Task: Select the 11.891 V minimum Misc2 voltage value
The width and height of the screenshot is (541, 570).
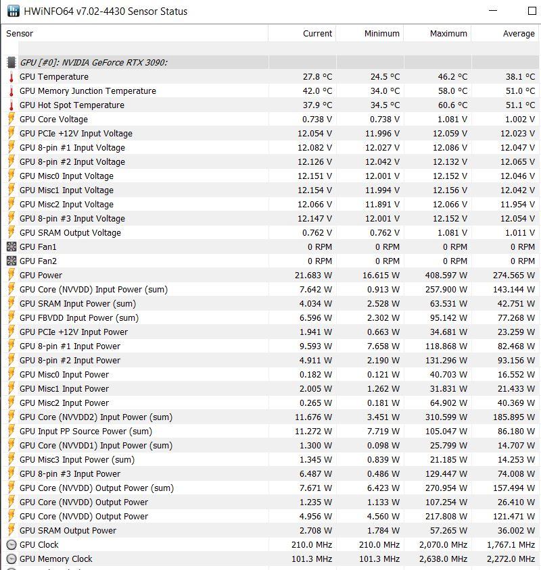Action: 382,205
